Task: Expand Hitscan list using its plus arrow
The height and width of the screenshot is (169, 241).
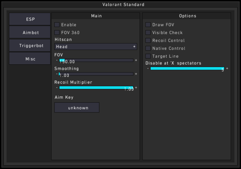Action: coord(134,47)
